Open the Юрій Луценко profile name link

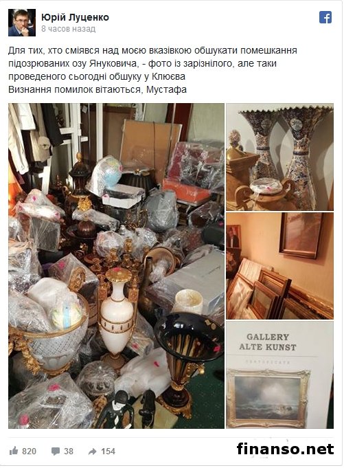click(x=75, y=17)
